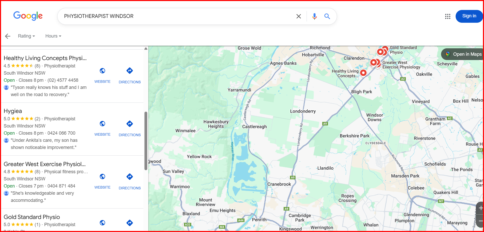Click the results list scroll-up arrow
Image resolution: width=484 pixels, height=232 pixels.
click(x=146, y=49)
